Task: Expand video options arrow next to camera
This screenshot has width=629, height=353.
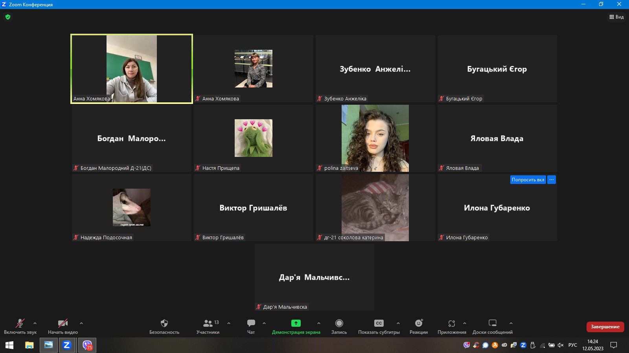Action: 81,323
